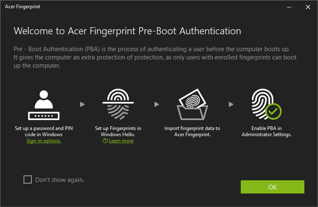The width and height of the screenshot is (318, 207).
Task: Click the import fingerprint data folder icon
Action: (192, 104)
